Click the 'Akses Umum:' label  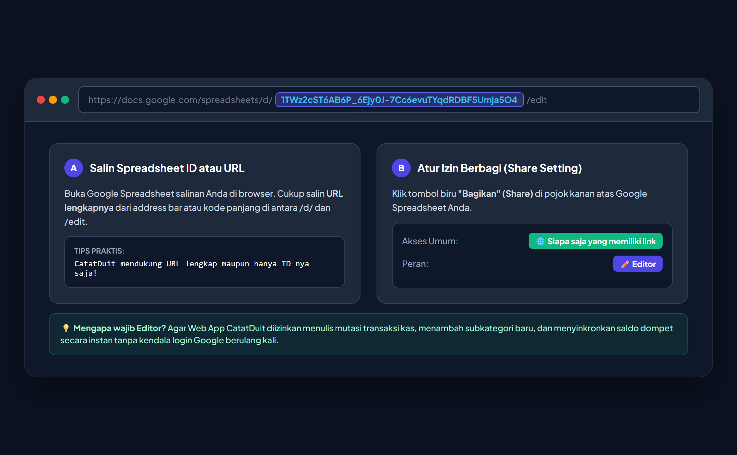(x=430, y=241)
